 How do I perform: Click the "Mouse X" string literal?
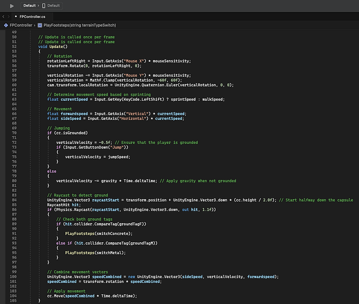point(134,61)
